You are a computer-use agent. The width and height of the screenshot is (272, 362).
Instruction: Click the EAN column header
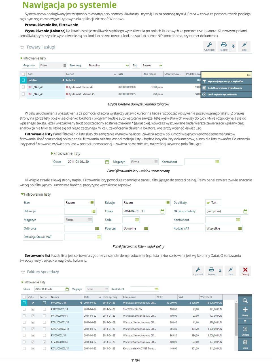coord(129,74)
